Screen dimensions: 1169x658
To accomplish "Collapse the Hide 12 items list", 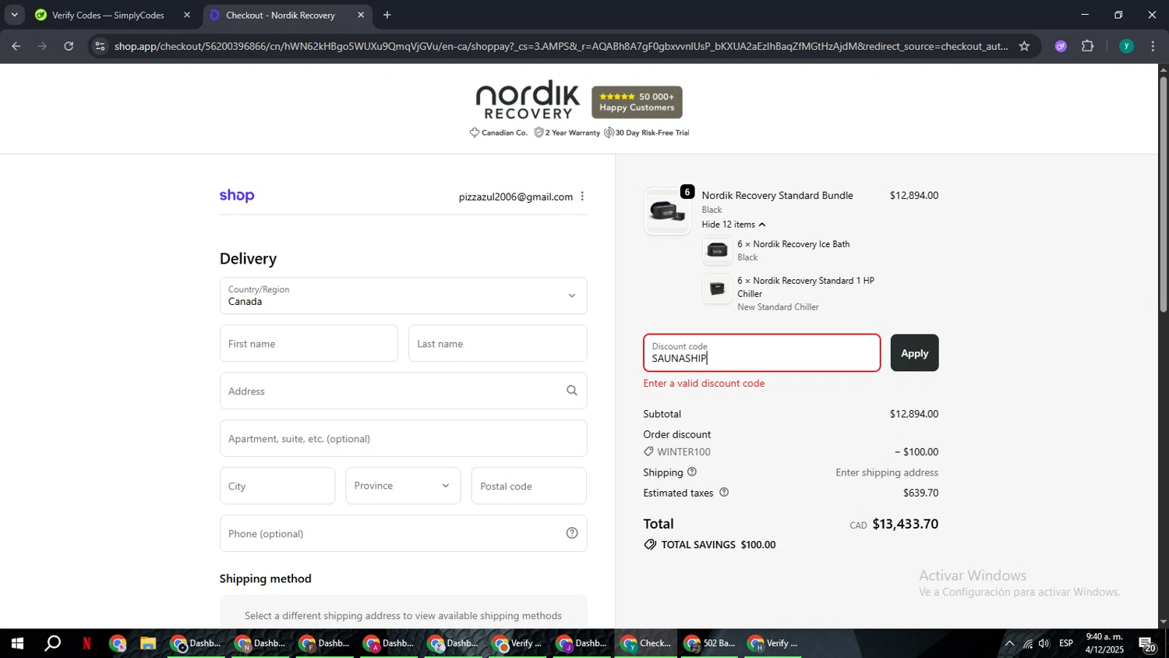I will [x=733, y=225].
